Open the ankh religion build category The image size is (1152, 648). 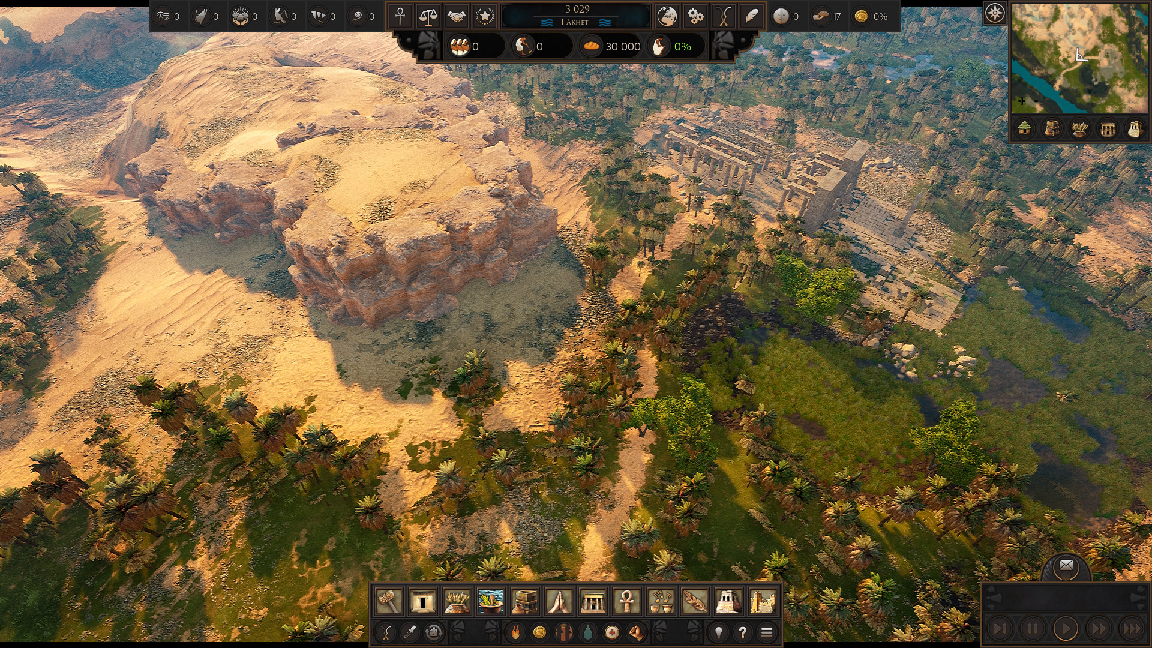[627, 601]
